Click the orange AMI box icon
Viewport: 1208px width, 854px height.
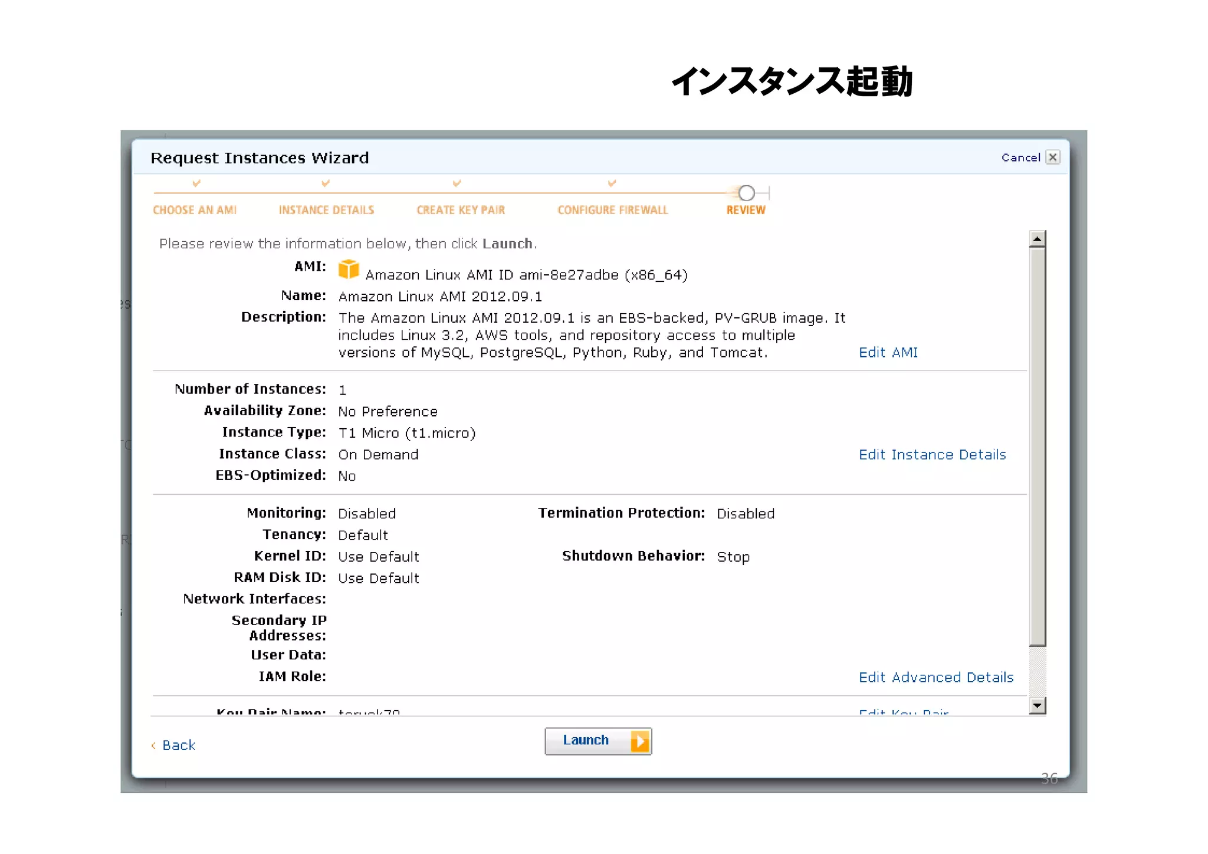[x=348, y=270]
